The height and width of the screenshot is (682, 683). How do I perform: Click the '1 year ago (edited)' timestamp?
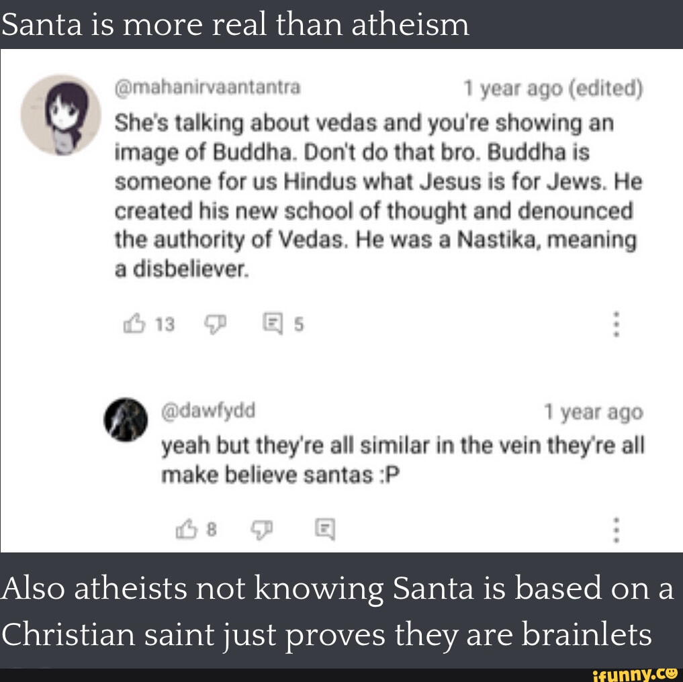[553, 89]
